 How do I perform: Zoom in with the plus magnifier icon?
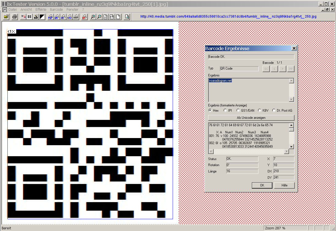pos(93,17)
